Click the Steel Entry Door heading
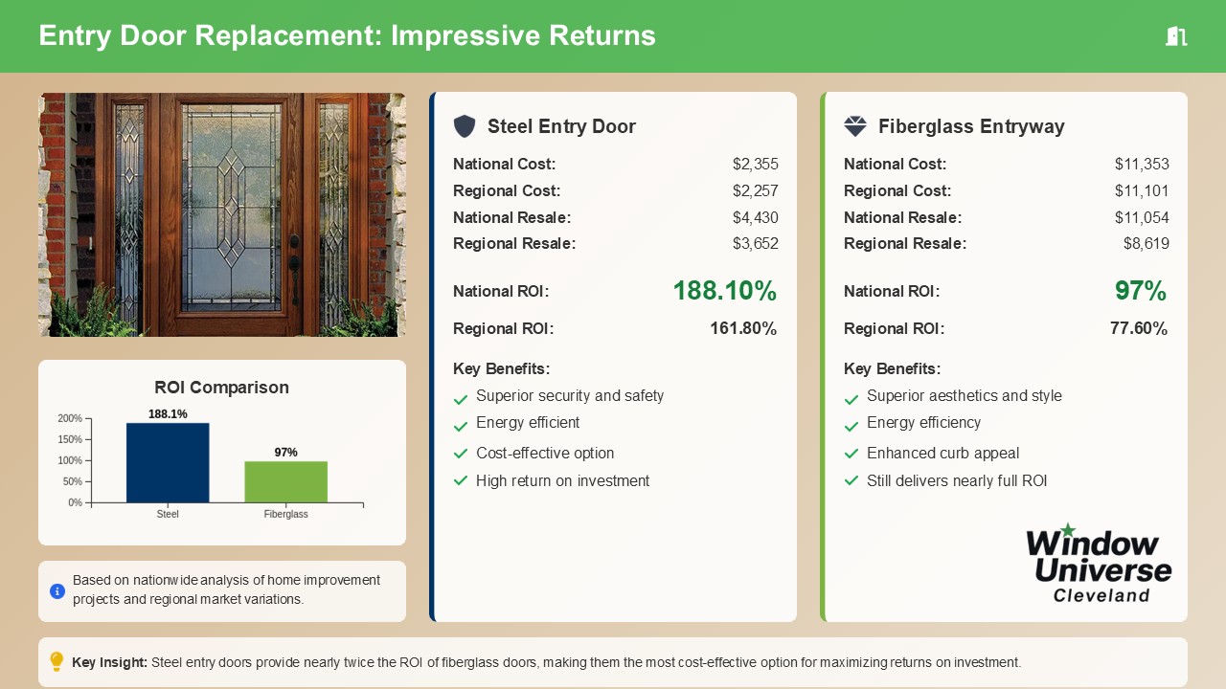Screen dimensions: 1226x689 coord(561,126)
